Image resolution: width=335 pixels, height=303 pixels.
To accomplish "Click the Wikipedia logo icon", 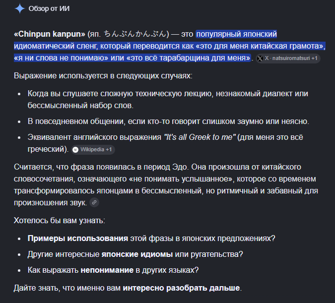I will point(75,150).
